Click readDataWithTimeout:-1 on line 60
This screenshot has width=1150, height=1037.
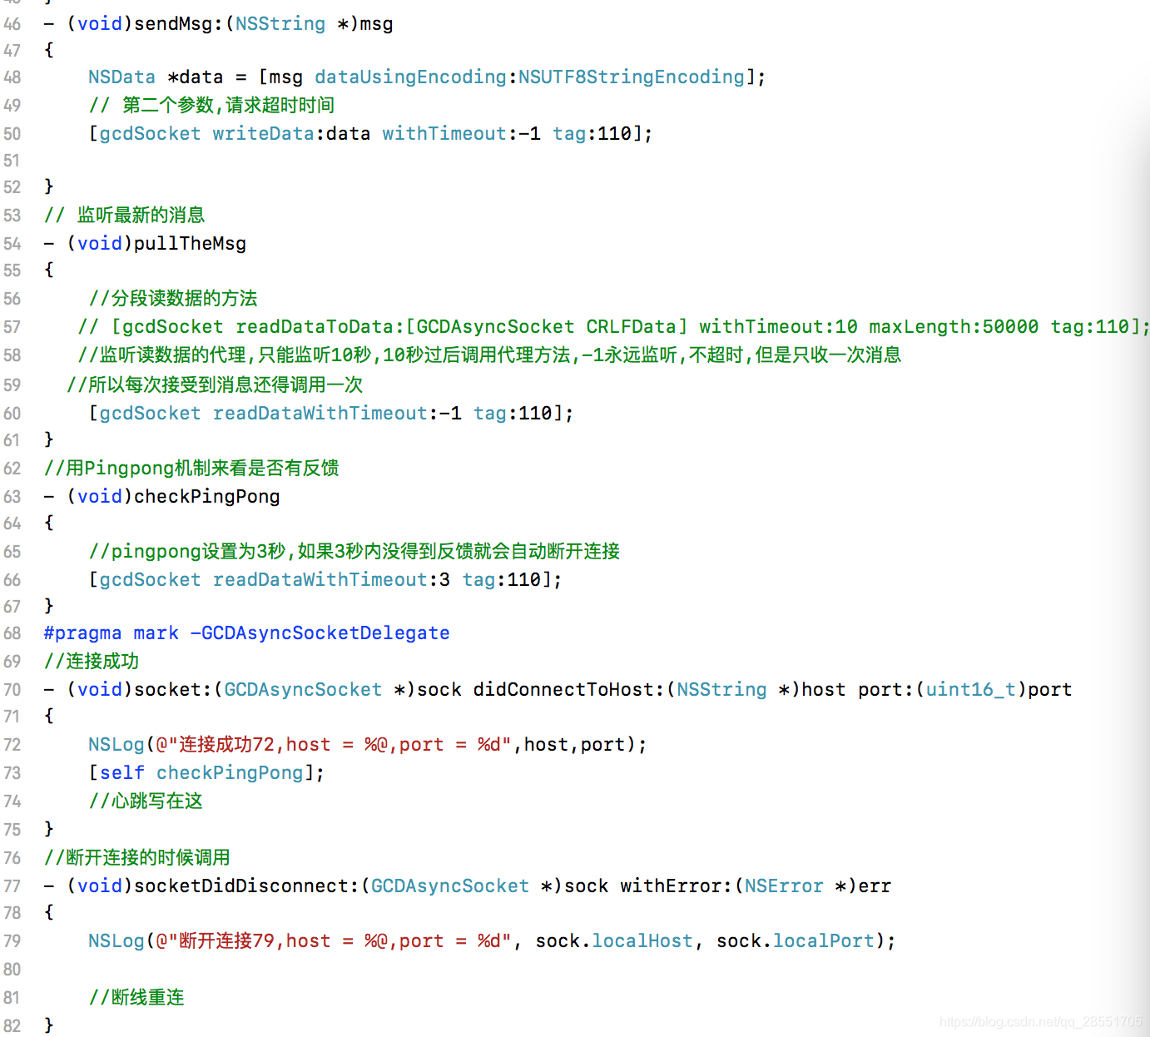pos(337,414)
